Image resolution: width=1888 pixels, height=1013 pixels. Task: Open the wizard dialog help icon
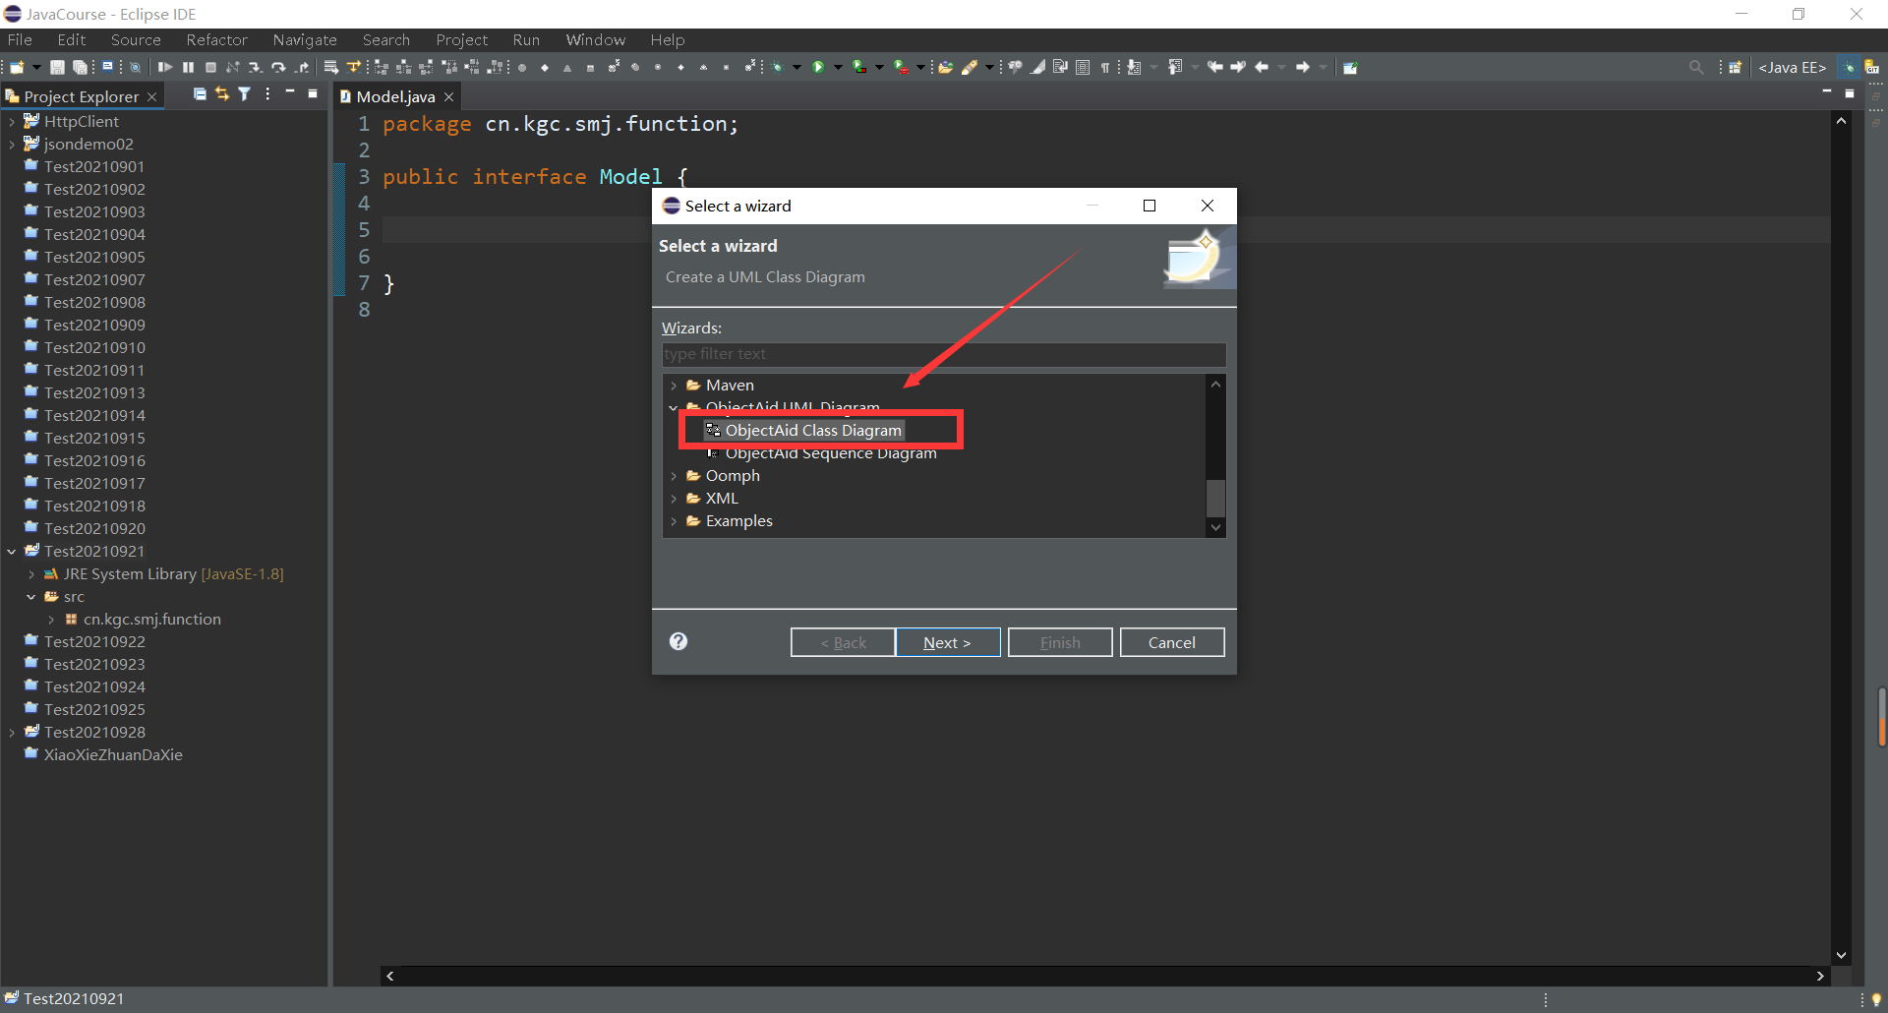tap(678, 641)
